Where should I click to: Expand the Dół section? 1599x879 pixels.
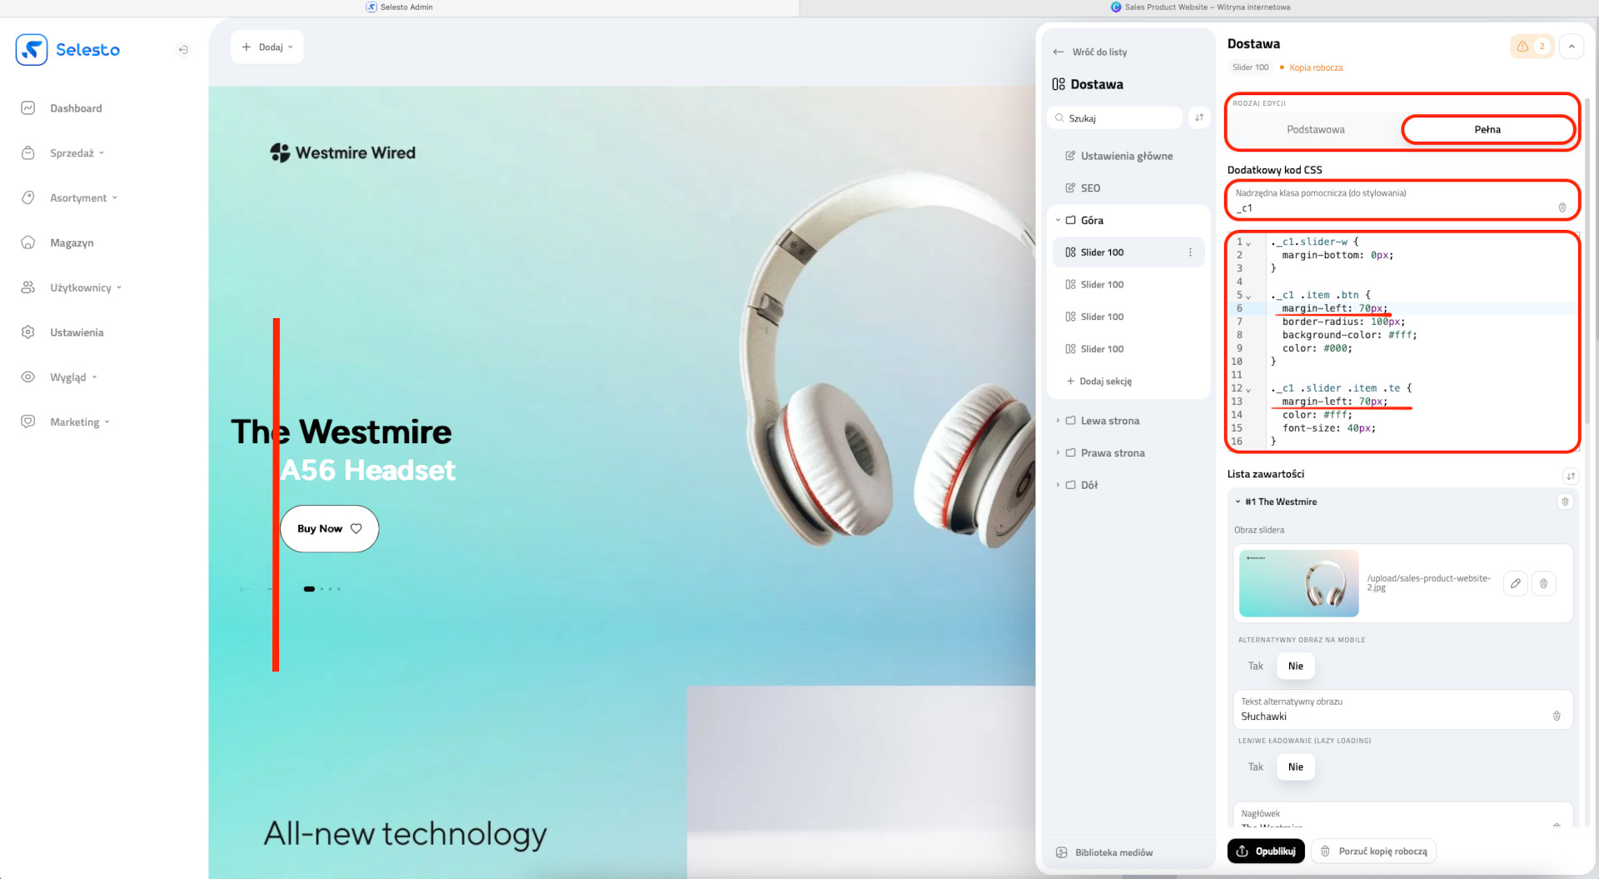point(1059,485)
